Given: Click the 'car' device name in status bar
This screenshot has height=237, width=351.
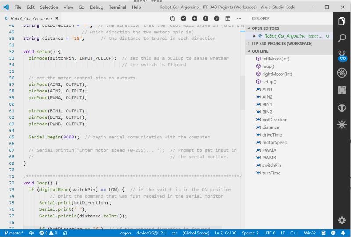Looking at the screenshot, I should tap(175, 233).
